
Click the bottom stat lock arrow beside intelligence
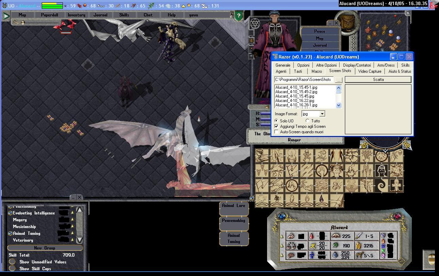click(282, 255)
